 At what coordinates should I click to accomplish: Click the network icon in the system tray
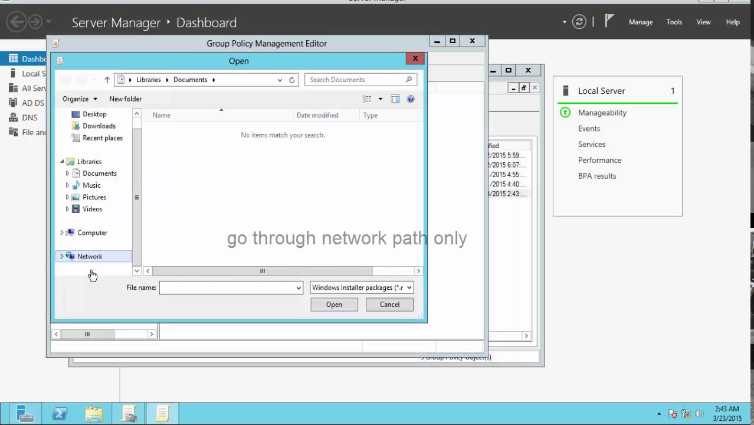click(x=686, y=414)
